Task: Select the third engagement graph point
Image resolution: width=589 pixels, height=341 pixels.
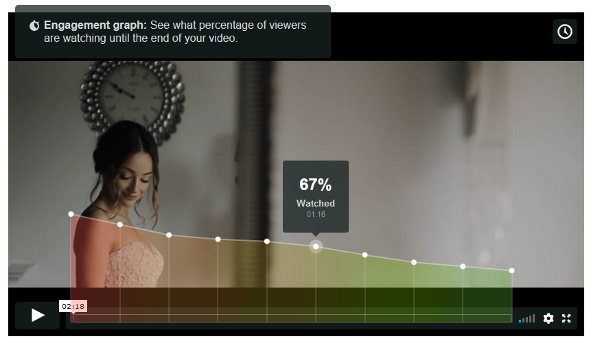Action: click(169, 235)
